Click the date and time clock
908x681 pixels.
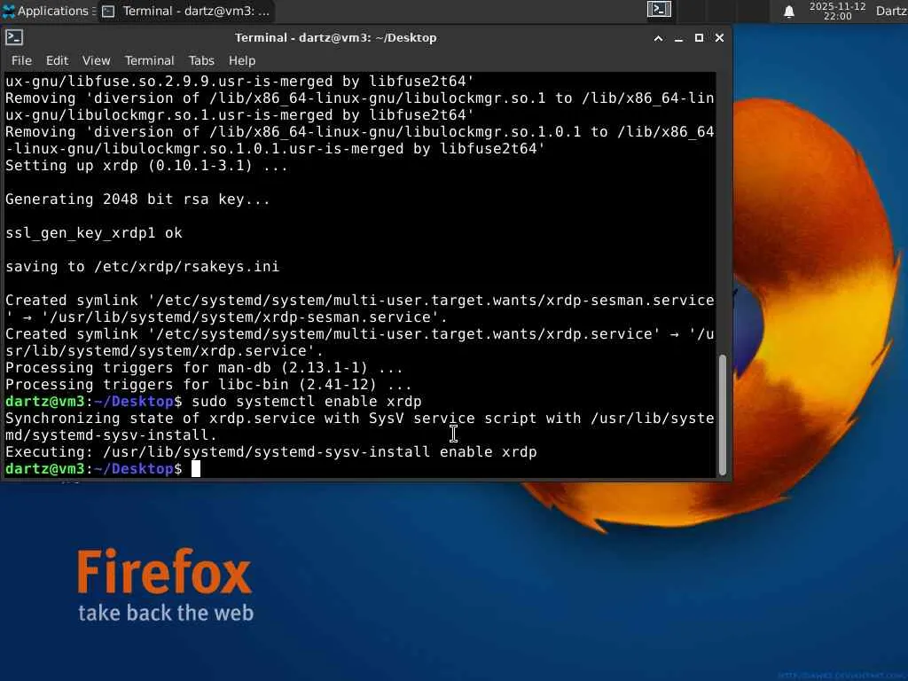tap(837, 11)
